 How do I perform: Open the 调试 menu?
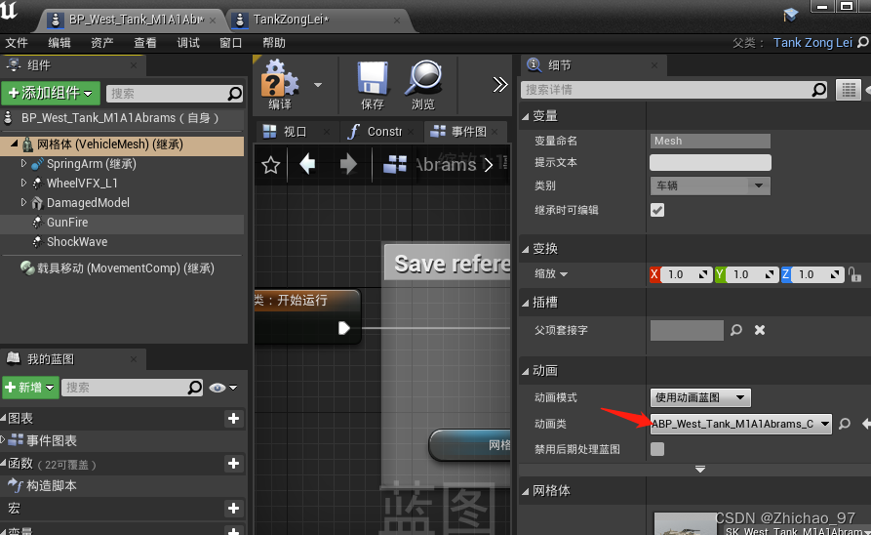coord(188,43)
